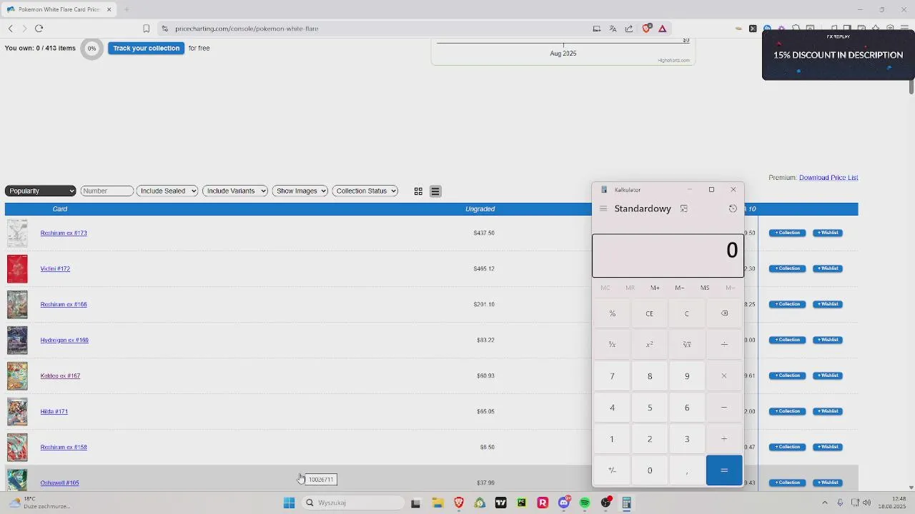Click the CE key in calculator

coord(650,313)
